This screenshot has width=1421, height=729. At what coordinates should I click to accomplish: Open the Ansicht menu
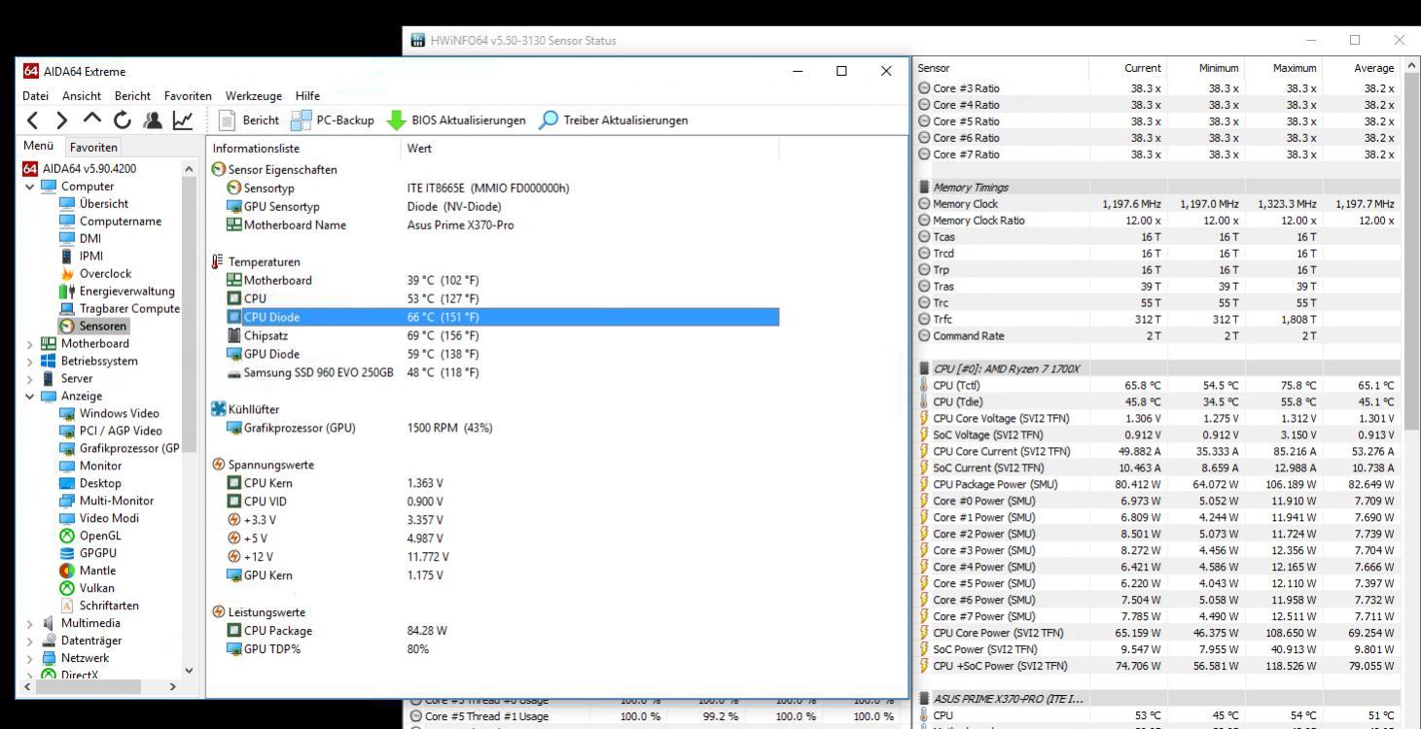(83, 96)
